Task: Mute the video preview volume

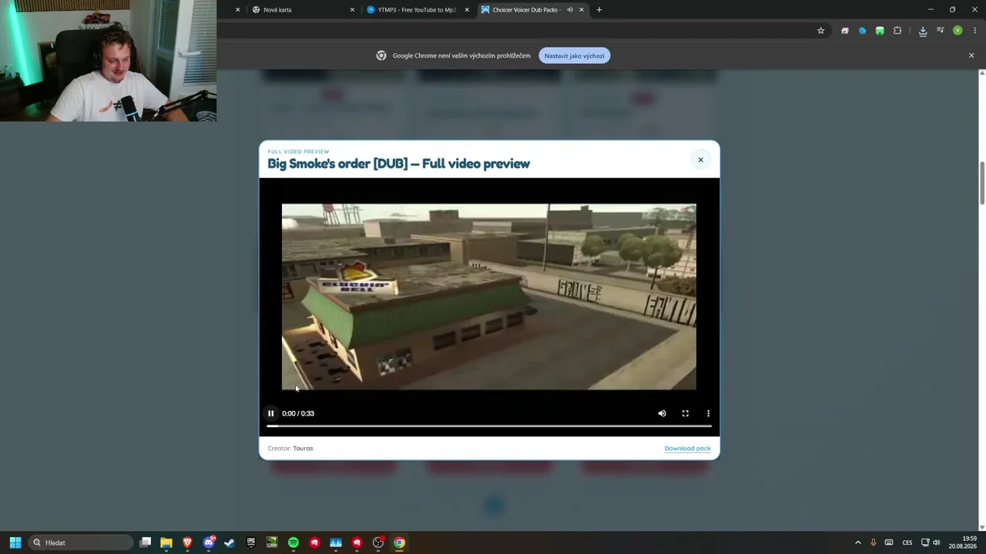Action: pos(662,413)
